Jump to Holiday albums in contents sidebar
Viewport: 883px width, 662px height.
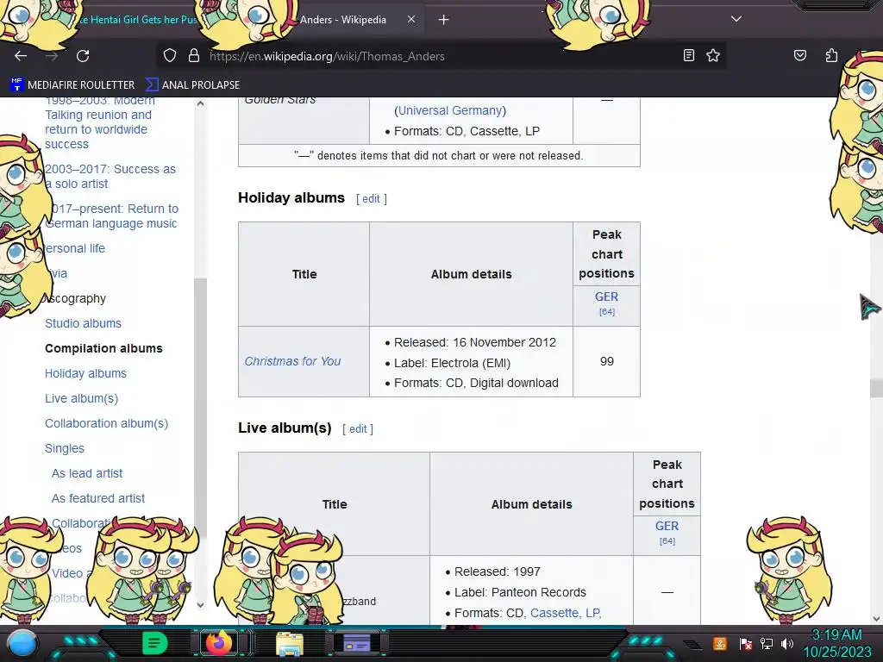point(85,374)
